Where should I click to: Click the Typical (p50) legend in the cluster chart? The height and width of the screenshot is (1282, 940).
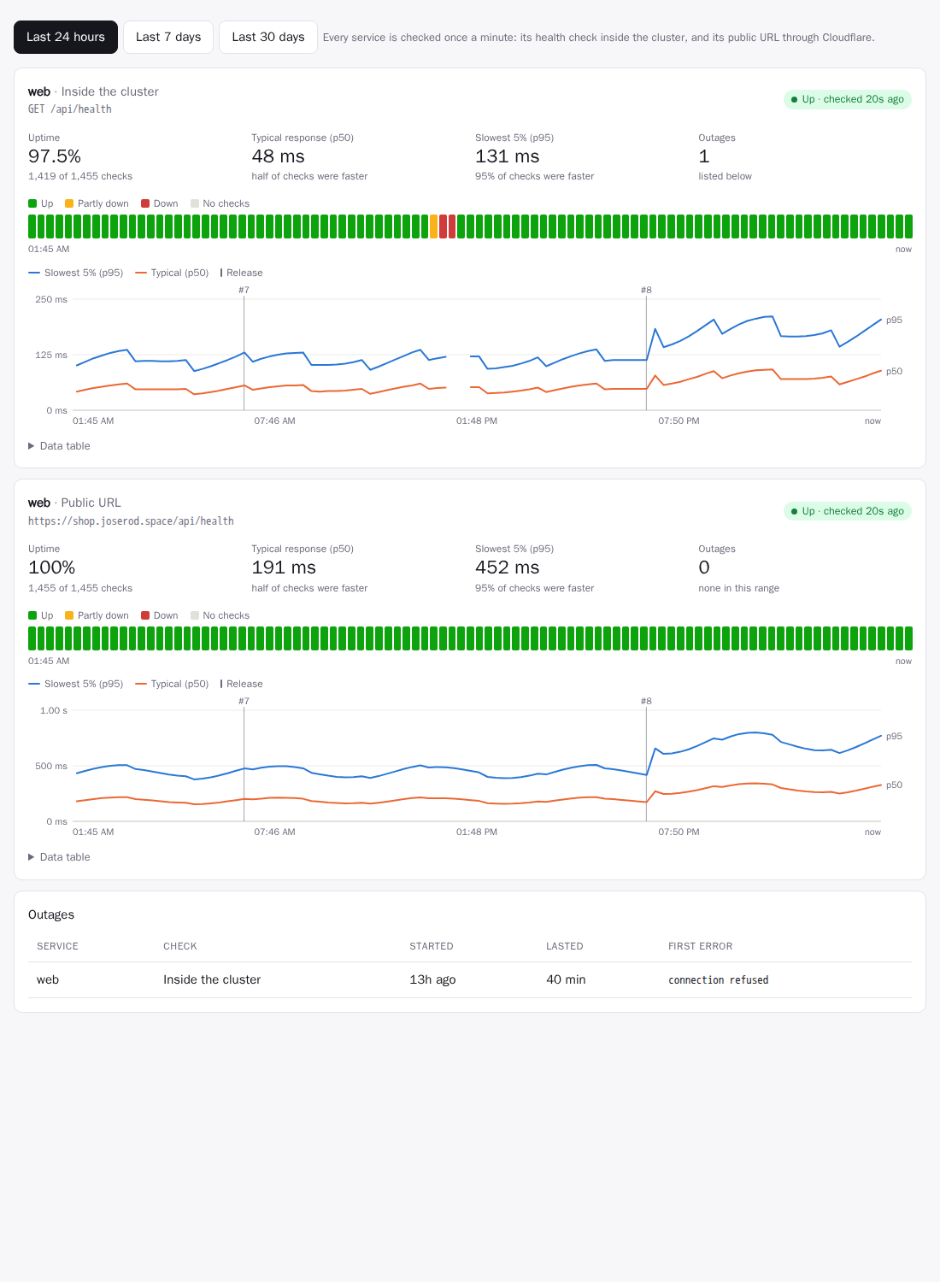tap(172, 273)
